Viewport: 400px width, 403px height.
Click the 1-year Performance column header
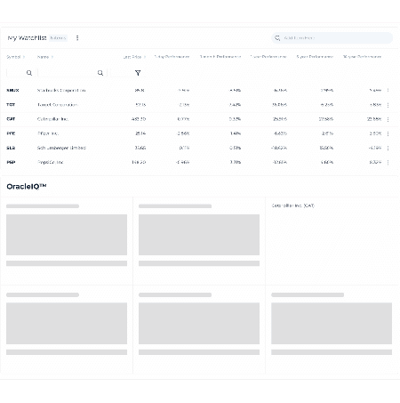click(x=268, y=57)
